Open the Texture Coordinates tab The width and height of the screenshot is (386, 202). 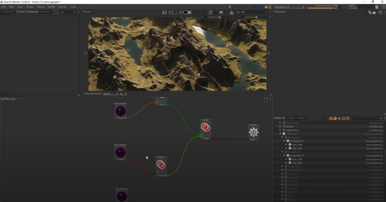[x=27, y=12]
